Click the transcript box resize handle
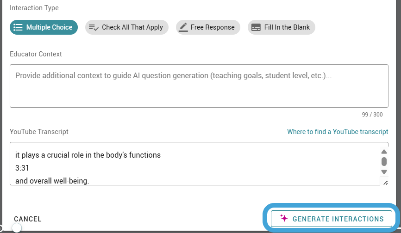 tap(385, 183)
